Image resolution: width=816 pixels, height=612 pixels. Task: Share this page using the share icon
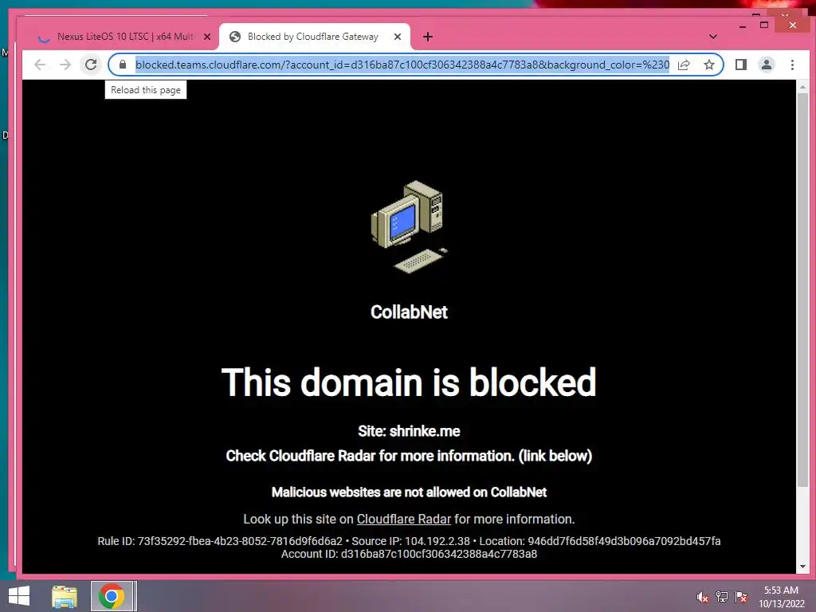(684, 65)
